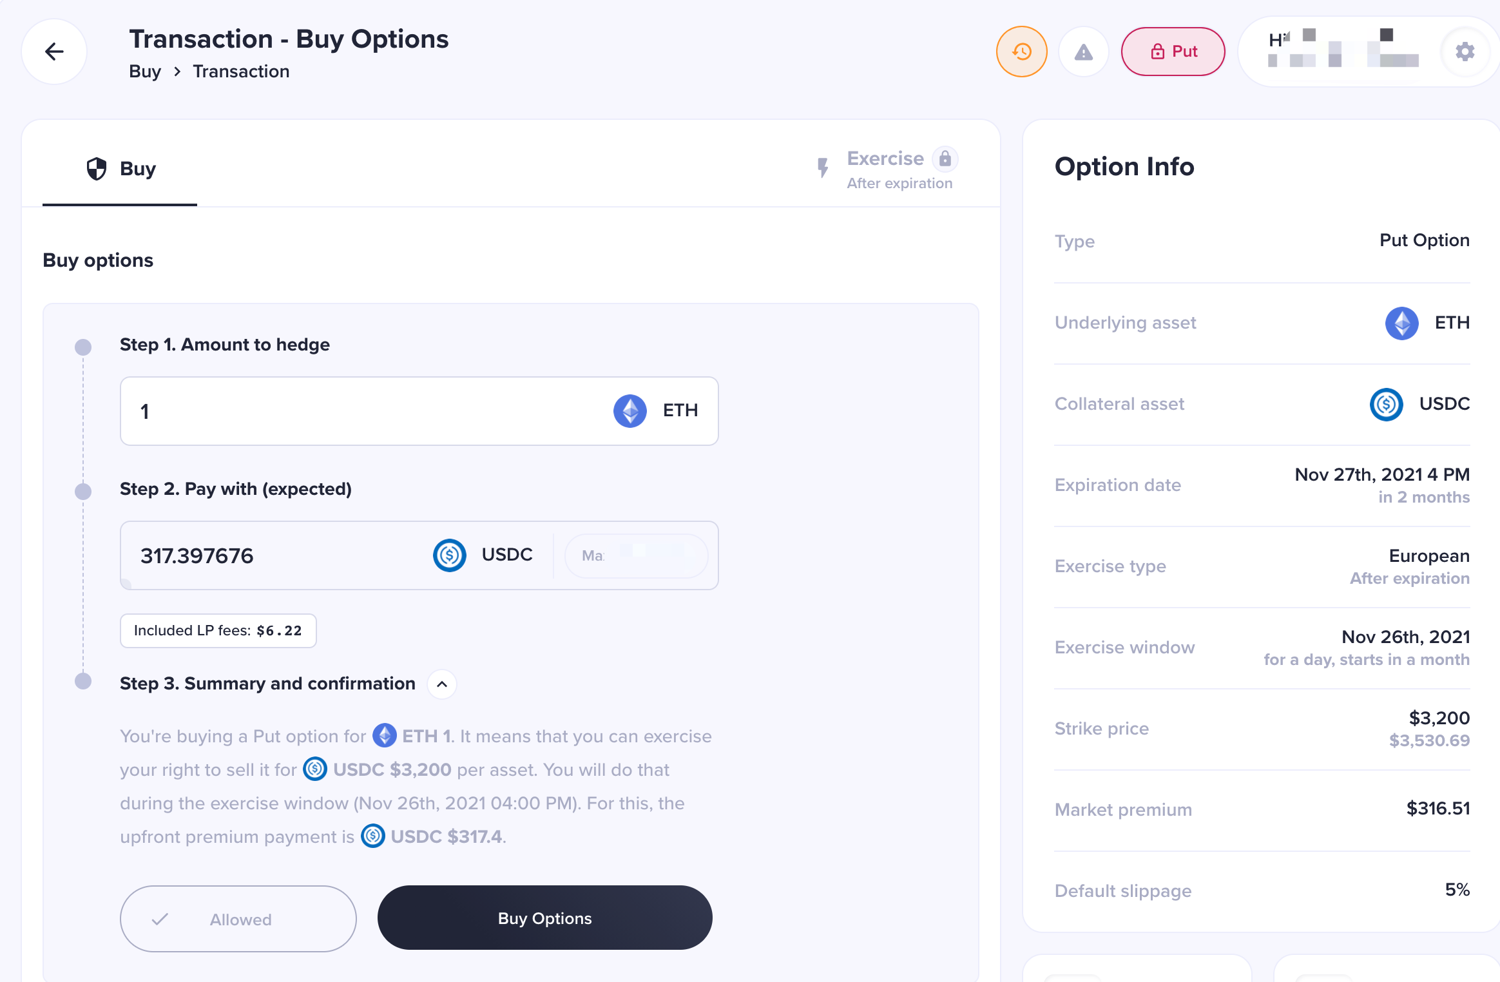The height and width of the screenshot is (982, 1500).
Task: Click the Buy breadcrumb link
Action: (145, 72)
